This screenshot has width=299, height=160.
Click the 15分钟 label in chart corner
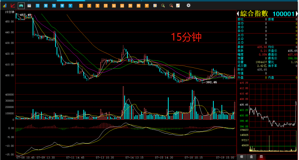10,12
